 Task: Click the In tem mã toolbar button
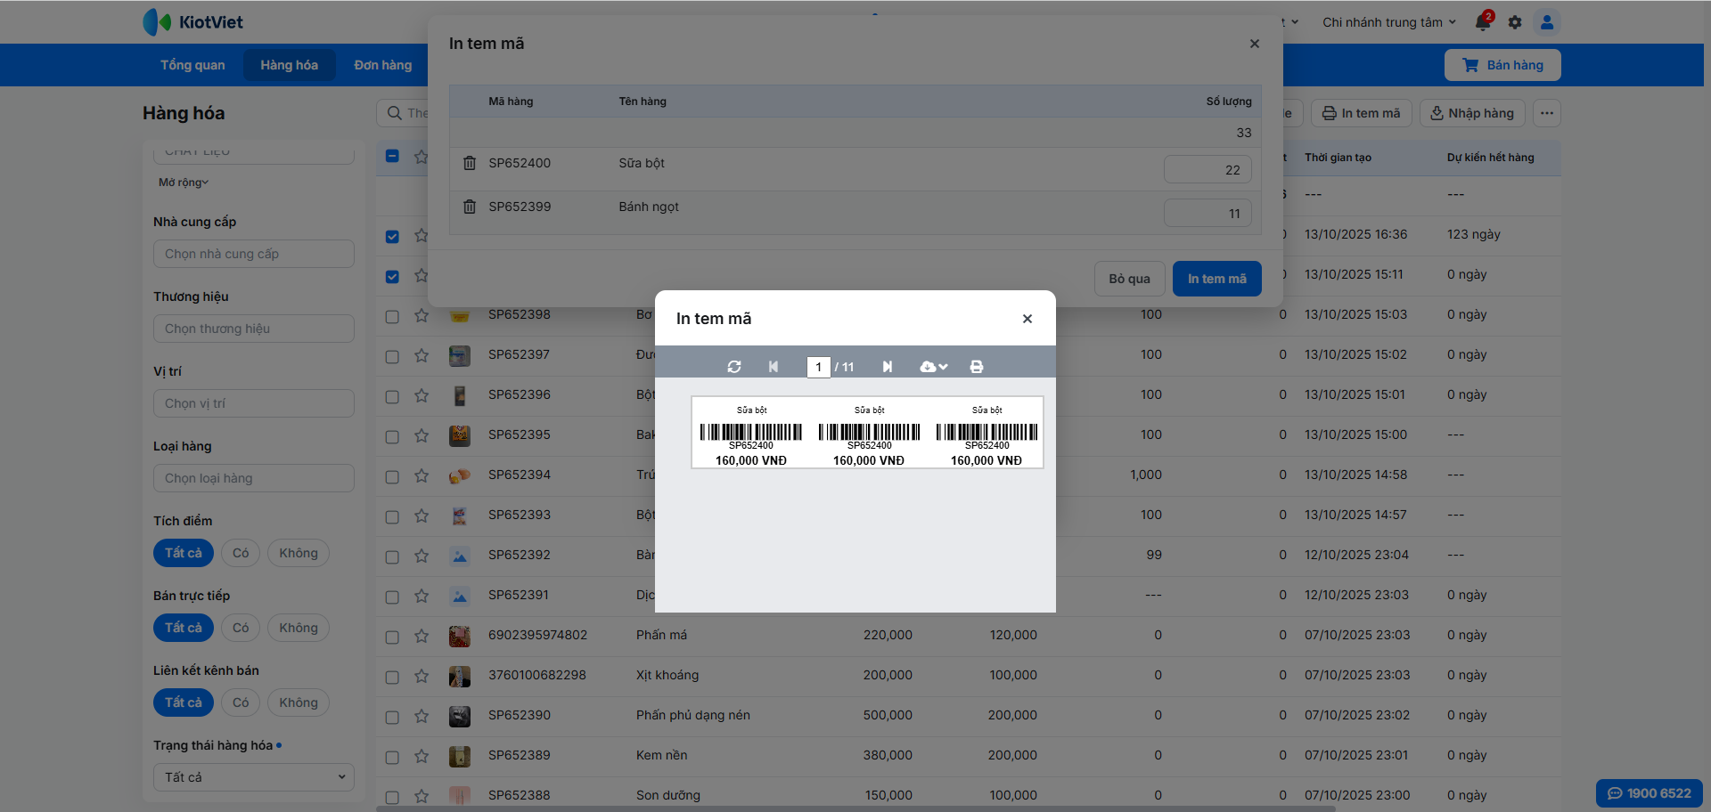1361,113
